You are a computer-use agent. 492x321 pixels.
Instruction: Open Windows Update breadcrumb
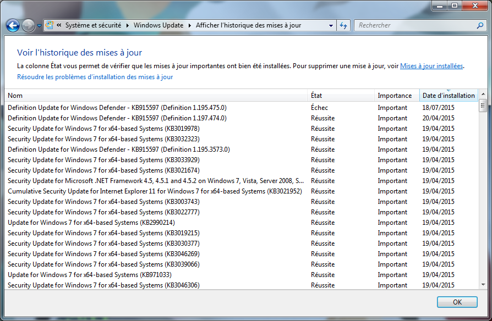158,25
